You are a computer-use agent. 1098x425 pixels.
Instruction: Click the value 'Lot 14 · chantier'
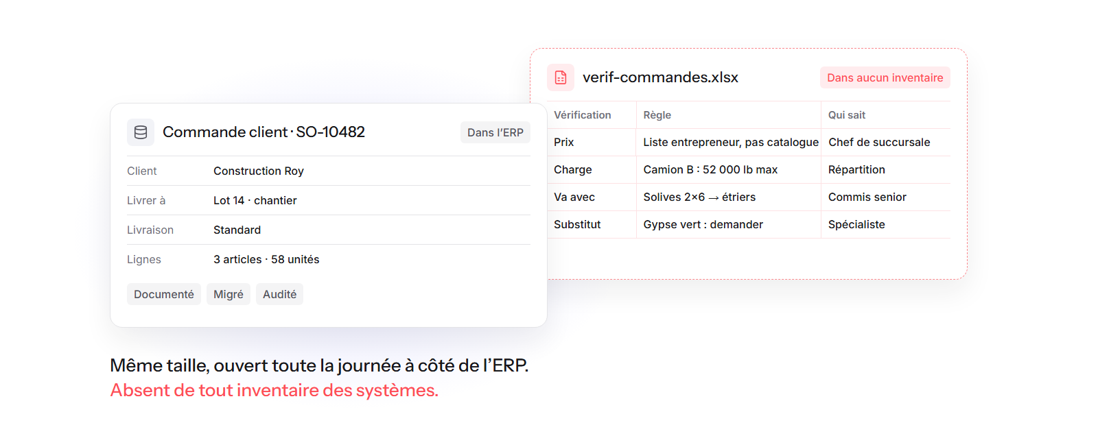coord(255,200)
